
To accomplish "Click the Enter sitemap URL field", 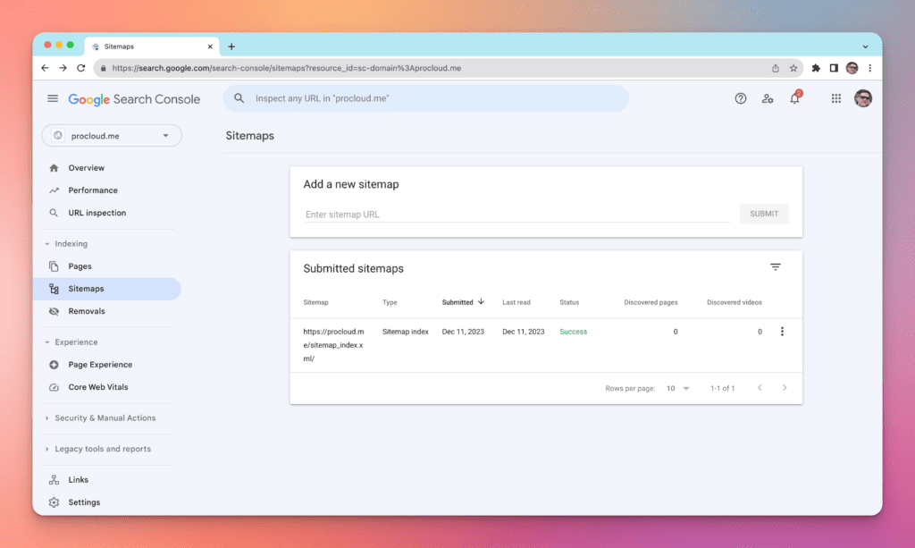I will coord(516,215).
